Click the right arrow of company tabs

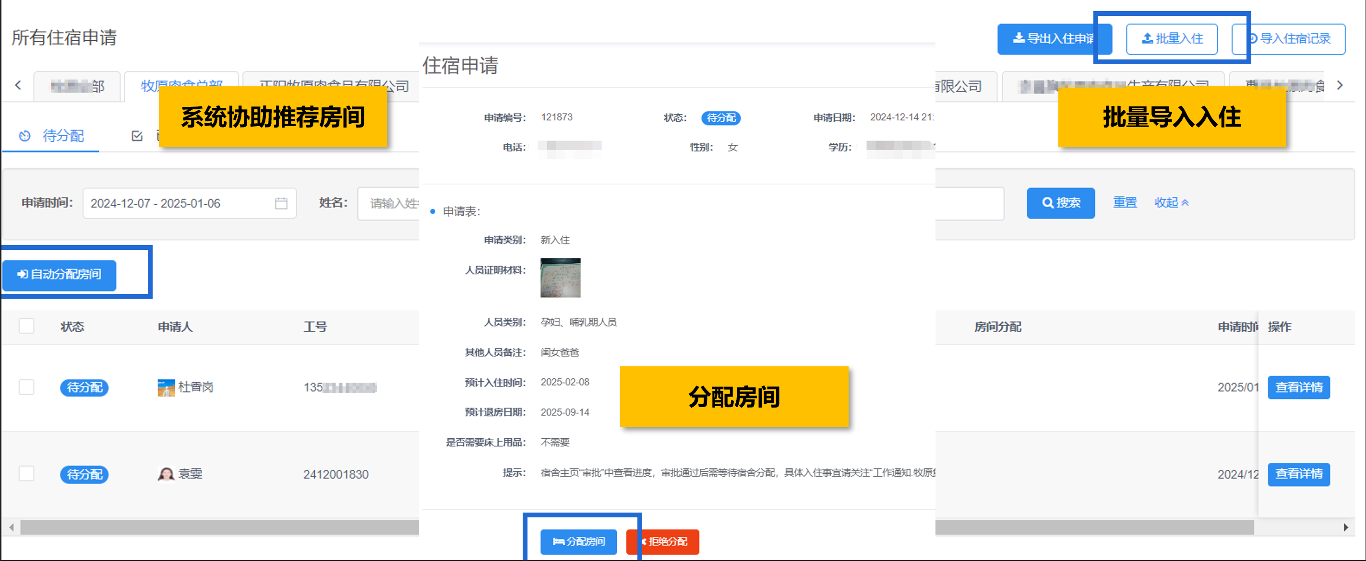tap(1340, 85)
